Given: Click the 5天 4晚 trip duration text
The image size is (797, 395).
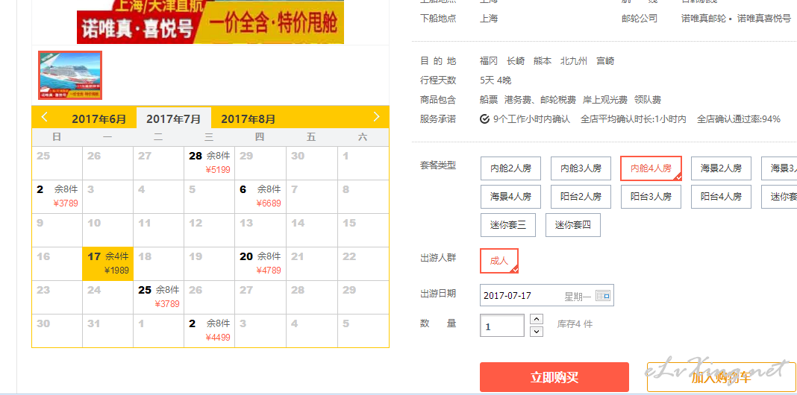Looking at the screenshot, I should click(496, 80).
